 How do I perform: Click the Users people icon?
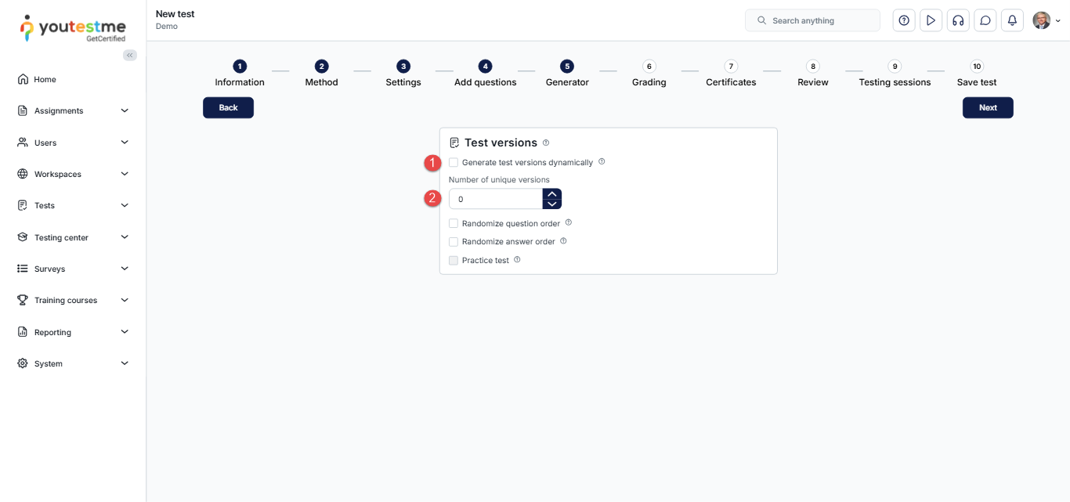pos(23,143)
